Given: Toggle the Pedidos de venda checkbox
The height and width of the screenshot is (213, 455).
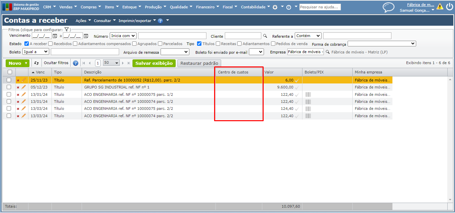Looking at the screenshot, I should click(273, 44).
